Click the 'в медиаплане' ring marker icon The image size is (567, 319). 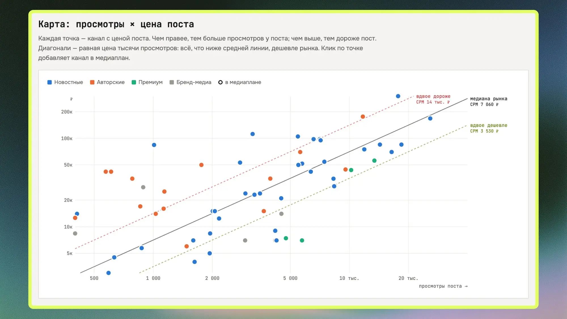click(220, 82)
